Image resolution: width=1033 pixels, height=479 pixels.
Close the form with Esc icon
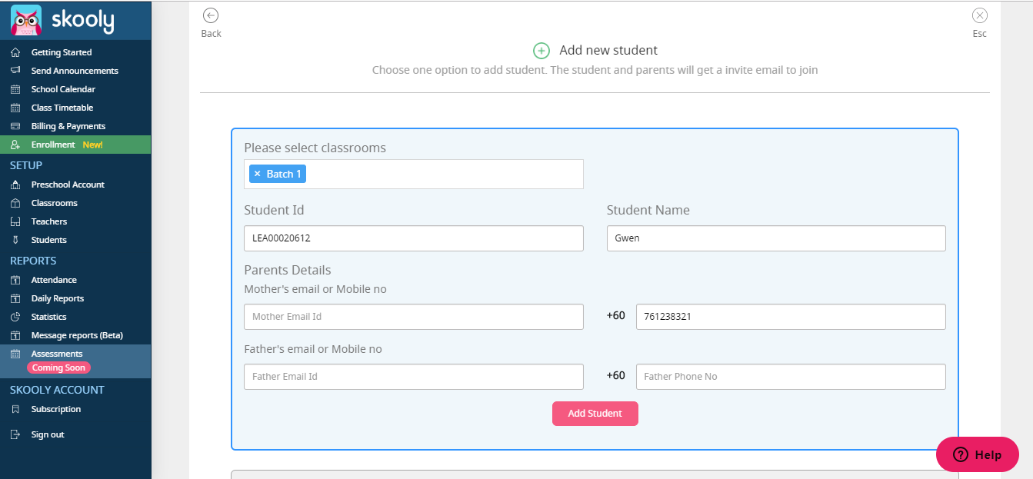(x=979, y=15)
